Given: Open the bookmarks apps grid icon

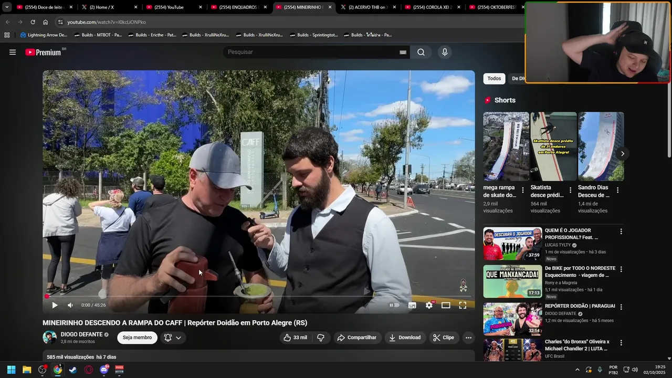Looking at the screenshot, I should 7,35.
